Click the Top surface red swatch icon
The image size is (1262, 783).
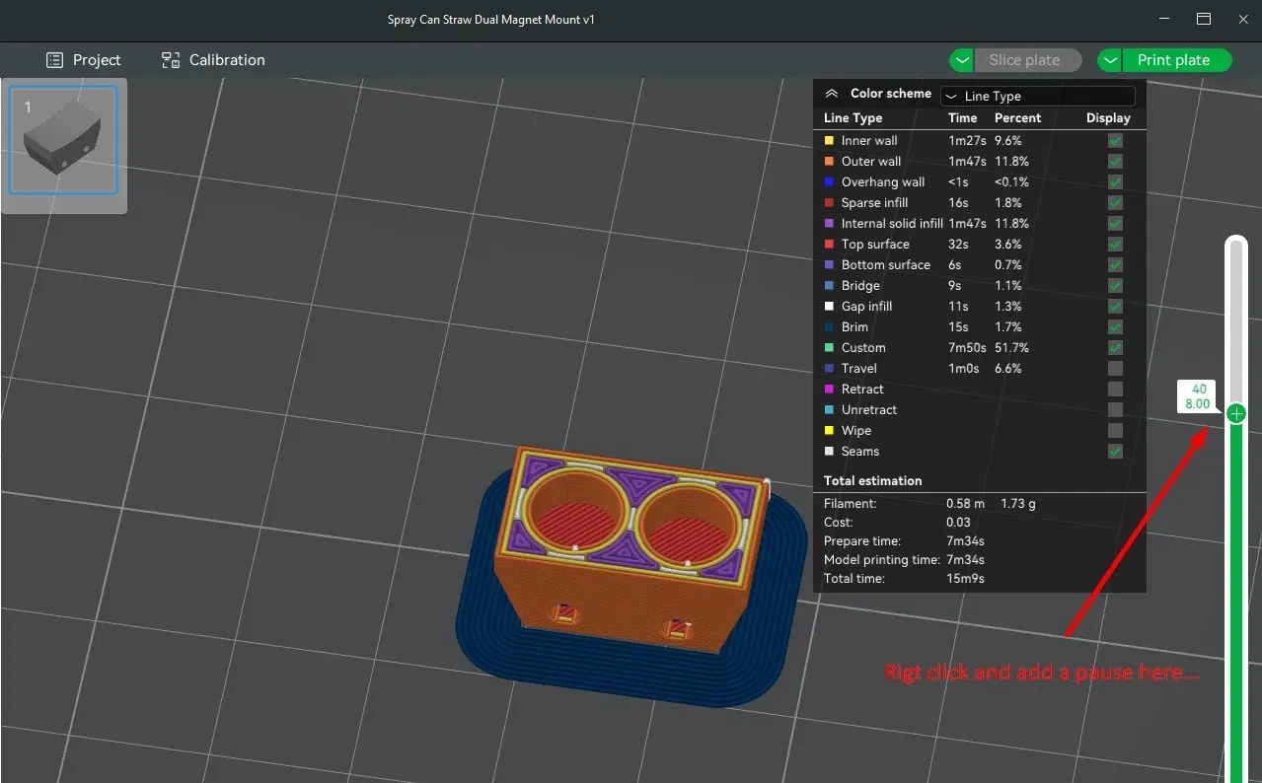(829, 245)
